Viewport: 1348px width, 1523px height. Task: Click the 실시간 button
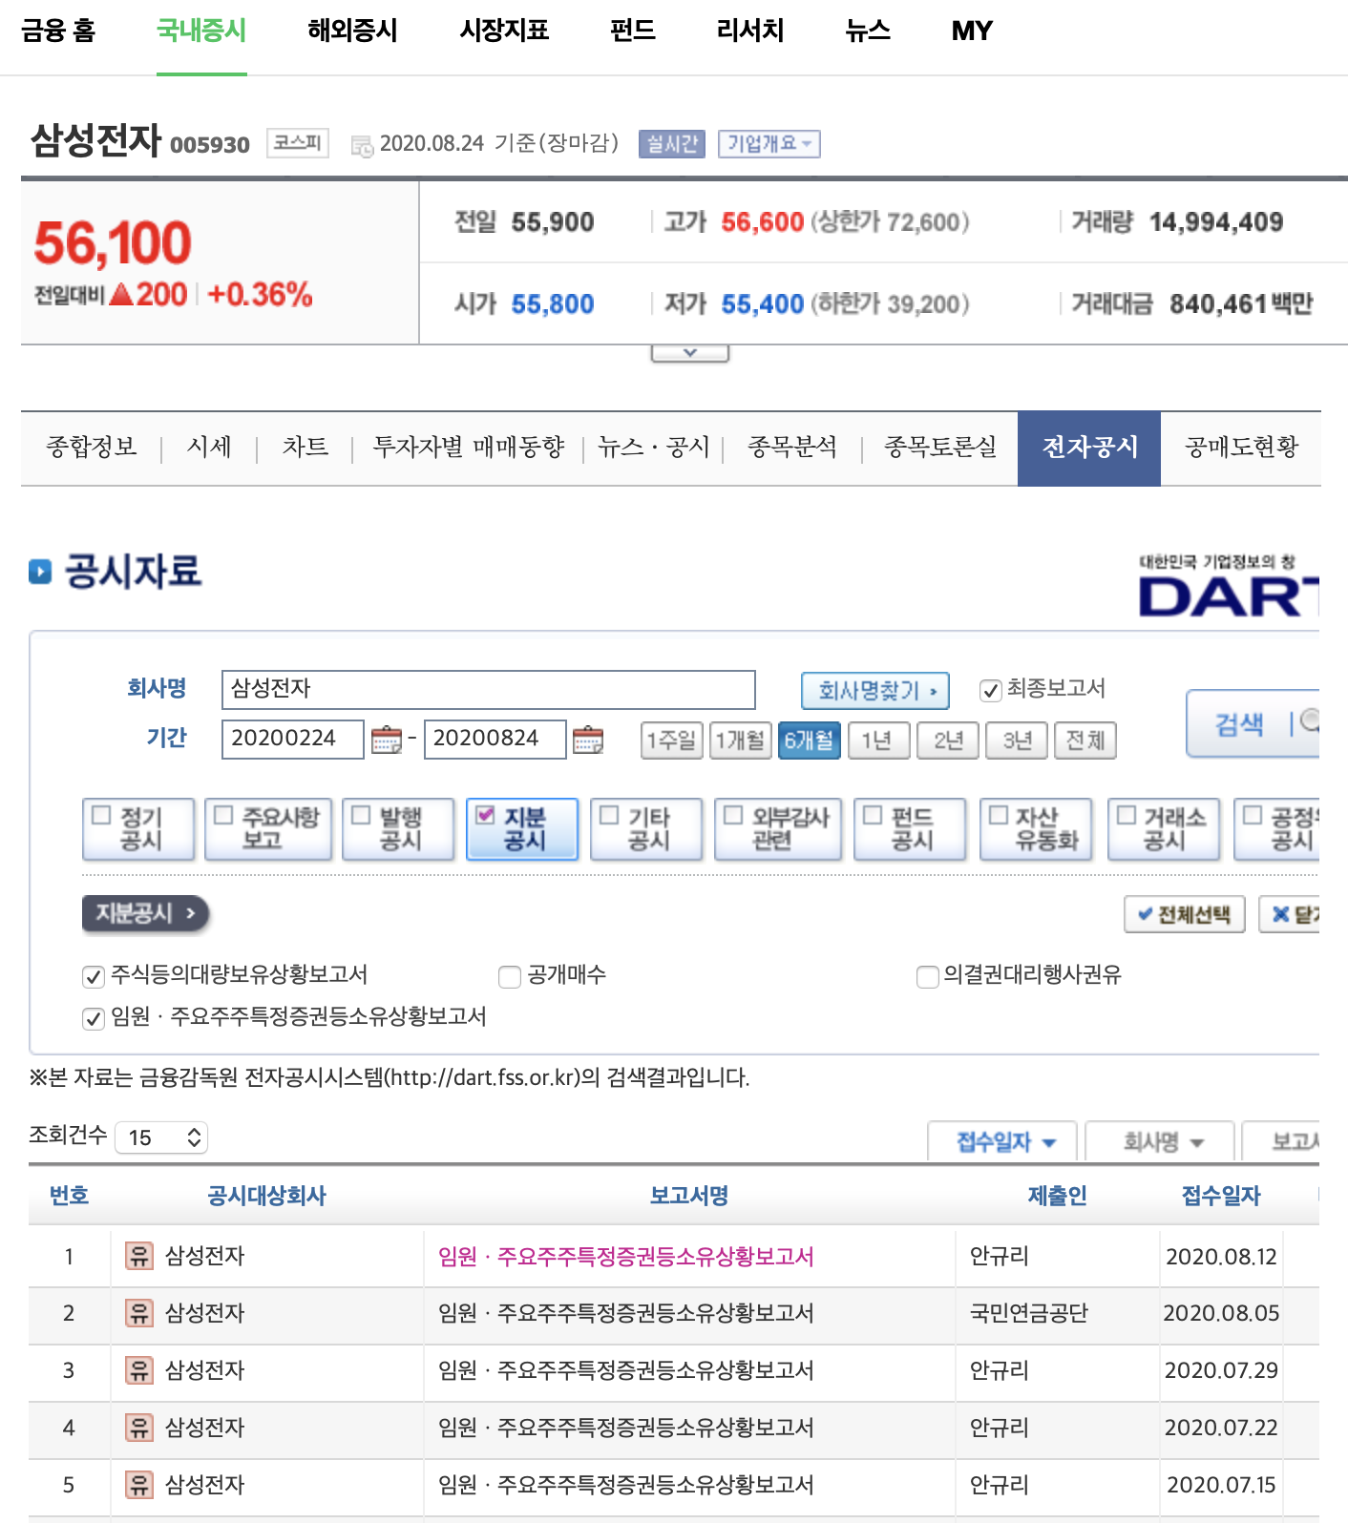(x=672, y=144)
